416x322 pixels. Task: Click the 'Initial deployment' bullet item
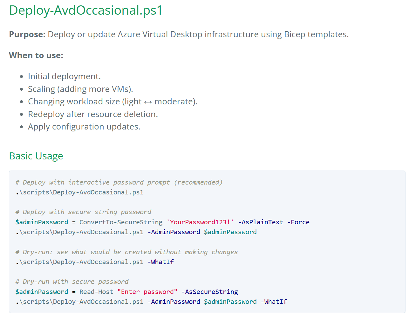pyautogui.click(x=64, y=76)
